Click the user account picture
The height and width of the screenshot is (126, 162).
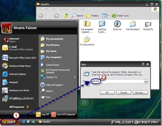click(7, 28)
